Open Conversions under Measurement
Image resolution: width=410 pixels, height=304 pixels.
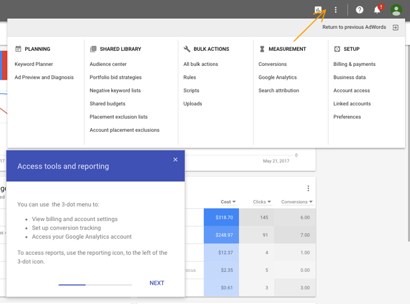pyautogui.click(x=272, y=64)
